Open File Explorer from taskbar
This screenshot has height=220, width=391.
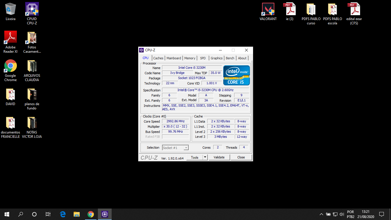click(77, 214)
